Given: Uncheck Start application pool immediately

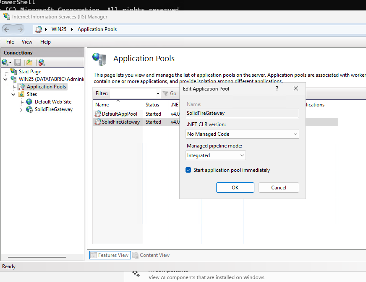Looking at the screenshot, I should [x=188, y=170].
